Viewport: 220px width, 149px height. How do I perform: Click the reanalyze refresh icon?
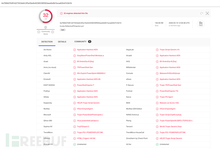point(202,13)
